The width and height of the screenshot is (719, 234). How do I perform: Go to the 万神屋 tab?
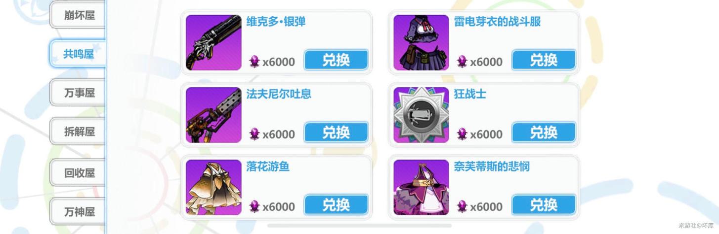[79, 212]
